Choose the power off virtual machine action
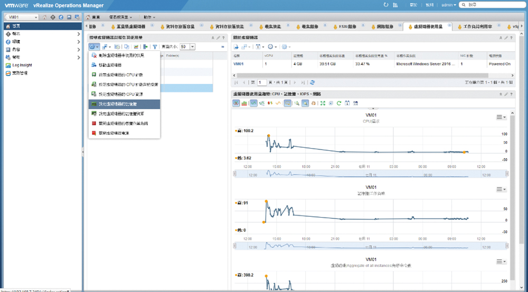The image size is (528, 292). [124, 133]
